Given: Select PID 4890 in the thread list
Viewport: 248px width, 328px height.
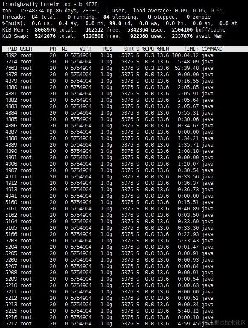Looking at the screenshot, I should pos(11,151).
